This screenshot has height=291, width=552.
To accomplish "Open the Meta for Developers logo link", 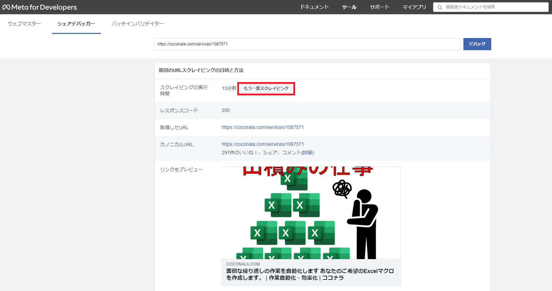I will (40, 7).
